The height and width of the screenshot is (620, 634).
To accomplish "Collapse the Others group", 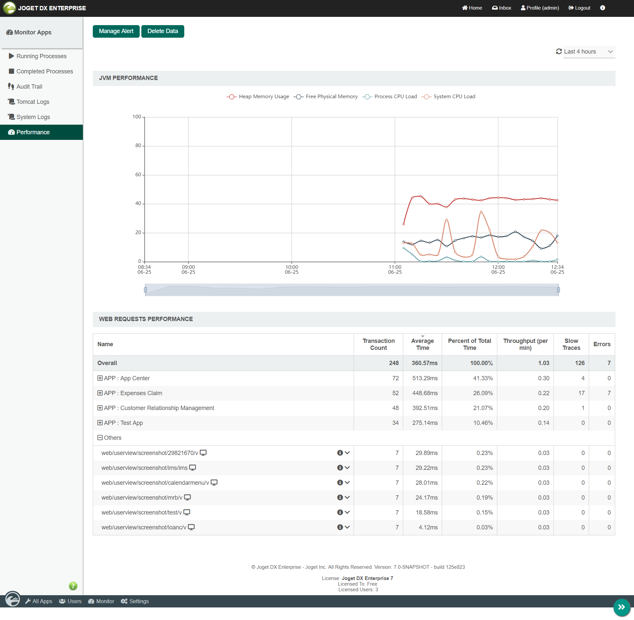I will (x=100, y=437).
